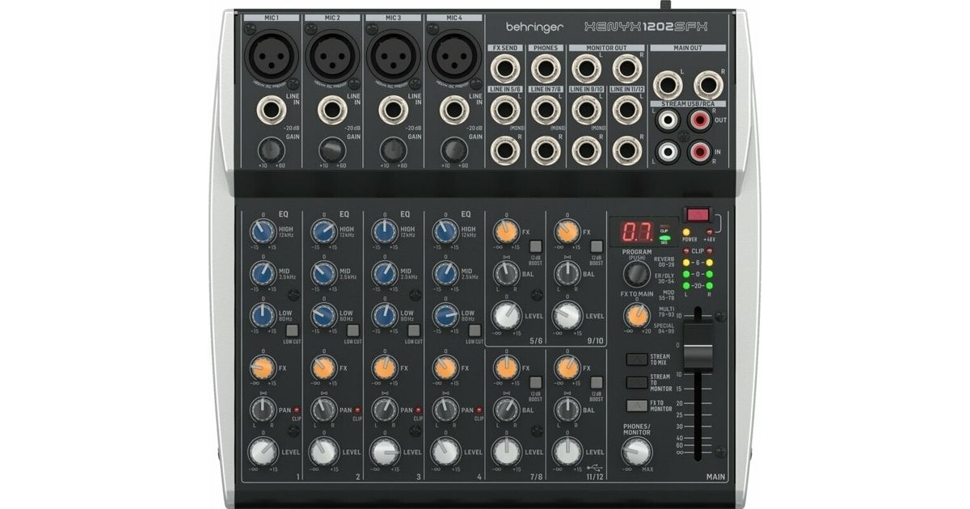Click the red FX program number display

click(636, 233)
